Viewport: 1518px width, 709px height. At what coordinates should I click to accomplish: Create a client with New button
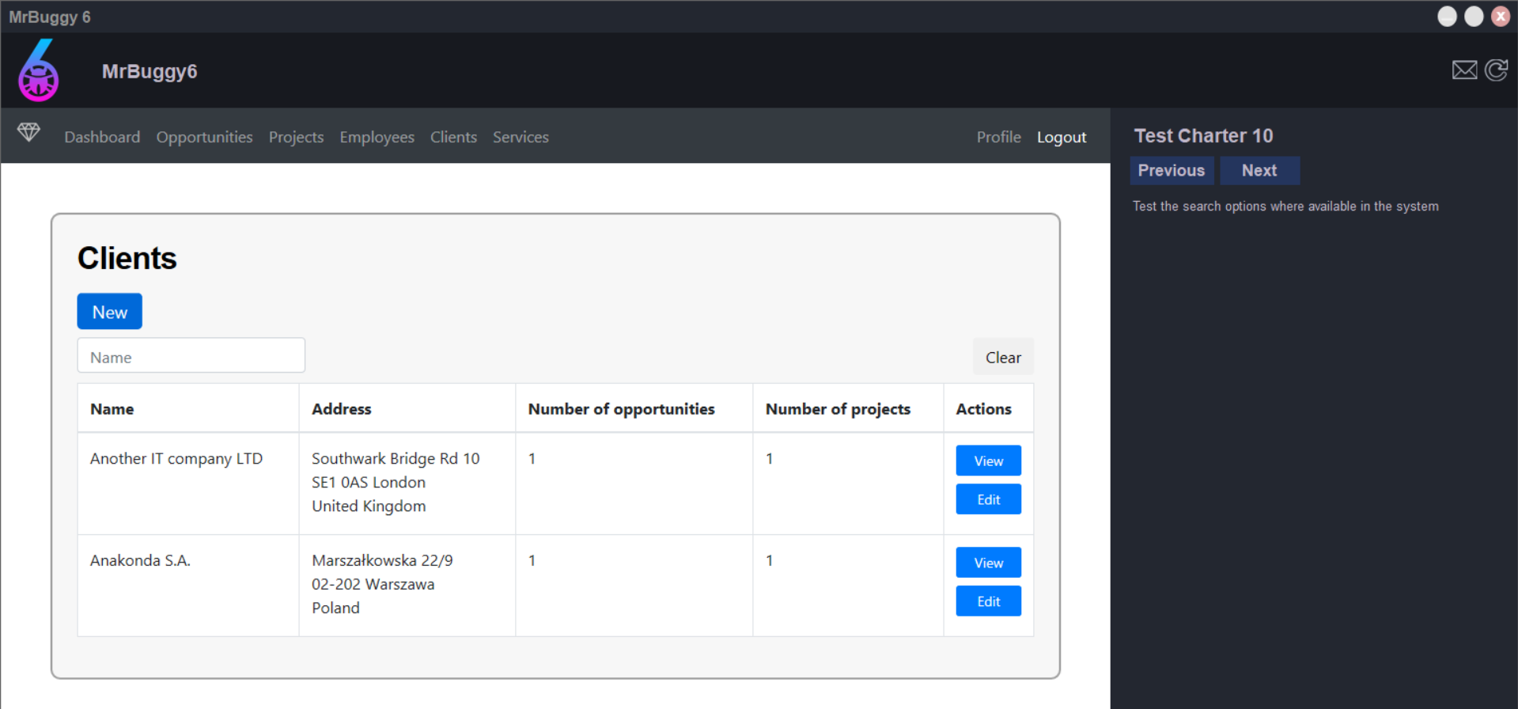pyautogui.click(x=109, y=312)
